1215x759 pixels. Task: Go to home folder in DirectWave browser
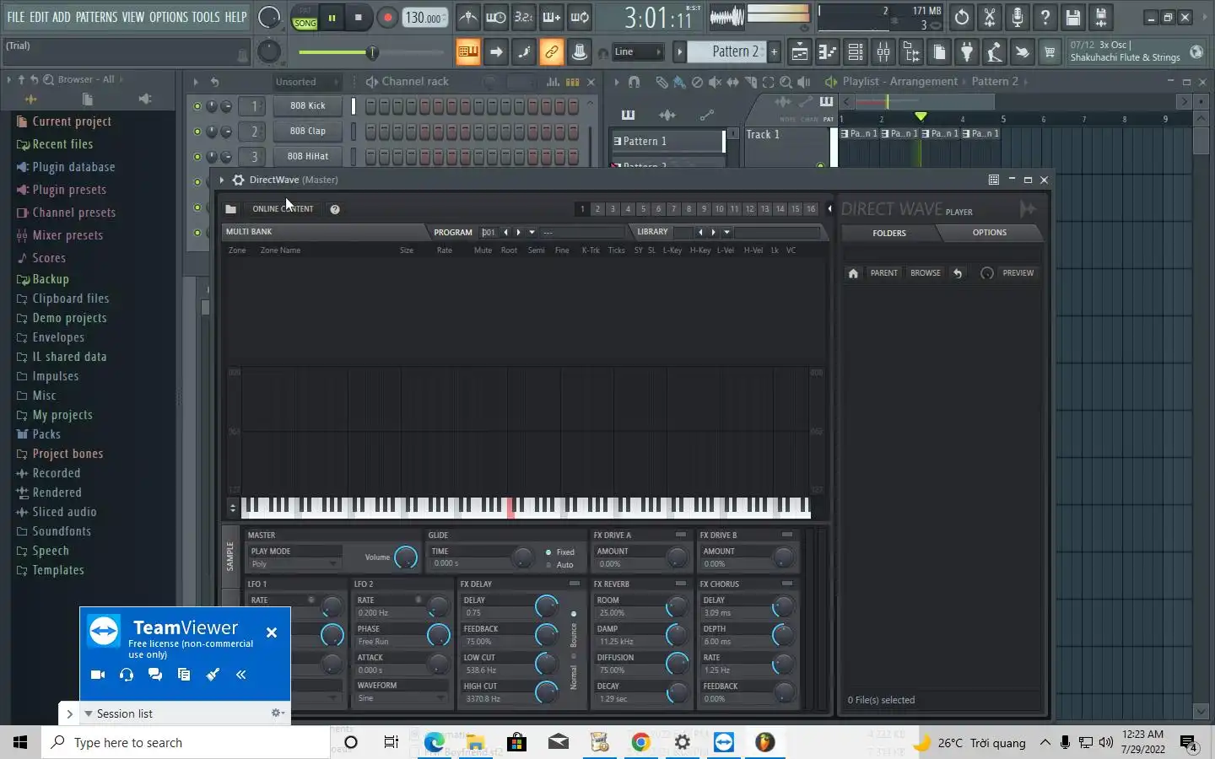click(x=853, y=273)
